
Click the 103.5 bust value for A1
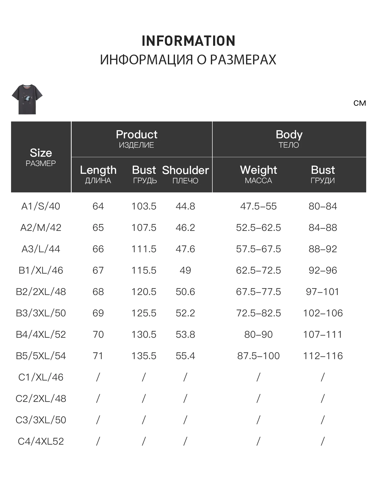coord(144,206)
